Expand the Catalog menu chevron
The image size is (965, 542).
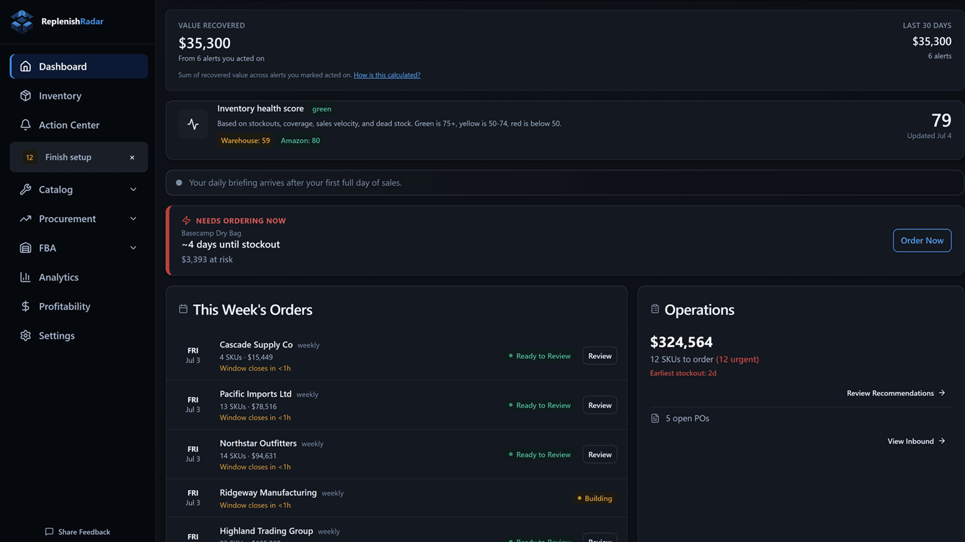[x=133, y=189]
